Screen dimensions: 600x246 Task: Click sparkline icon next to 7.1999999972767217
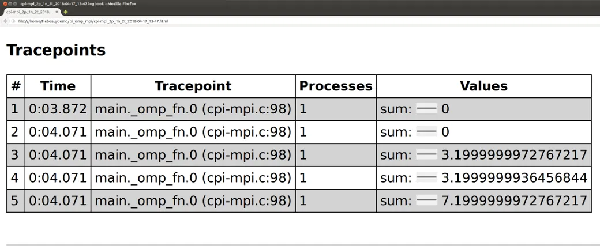pyautogui.click(x=427, y=200)
